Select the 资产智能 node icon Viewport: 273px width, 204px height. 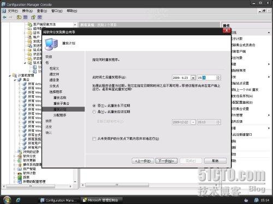tap(20, 169)
